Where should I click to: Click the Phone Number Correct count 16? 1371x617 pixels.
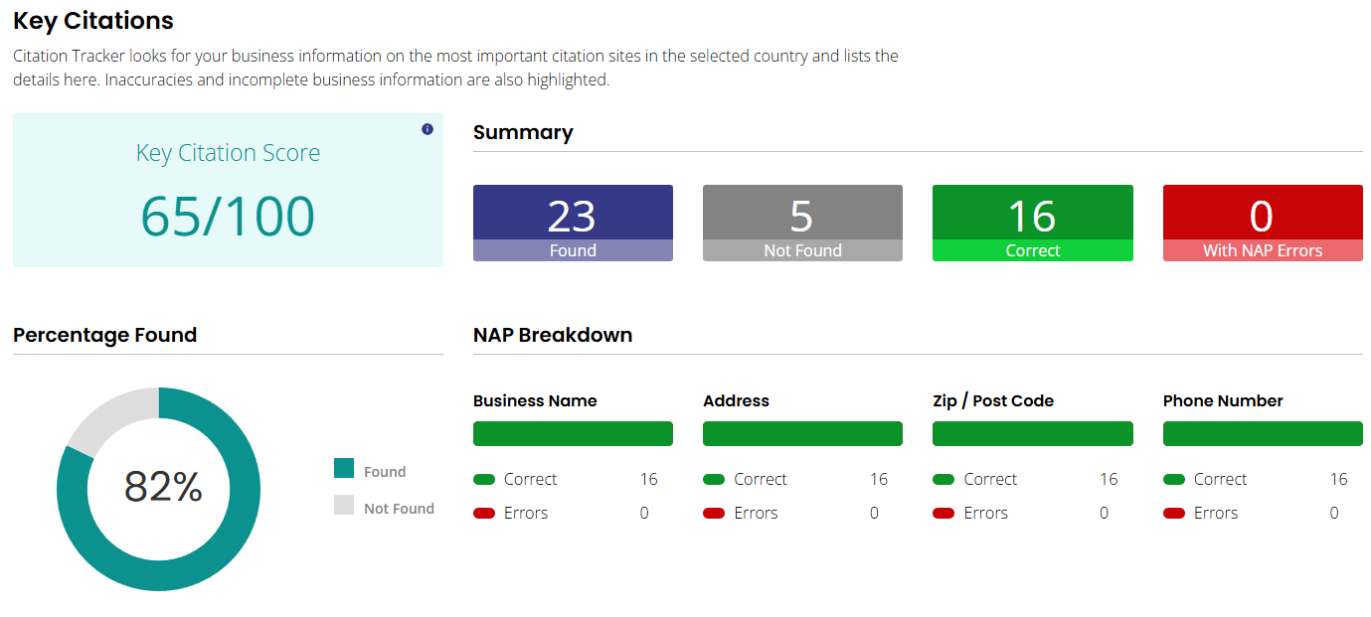(1338, 479)
